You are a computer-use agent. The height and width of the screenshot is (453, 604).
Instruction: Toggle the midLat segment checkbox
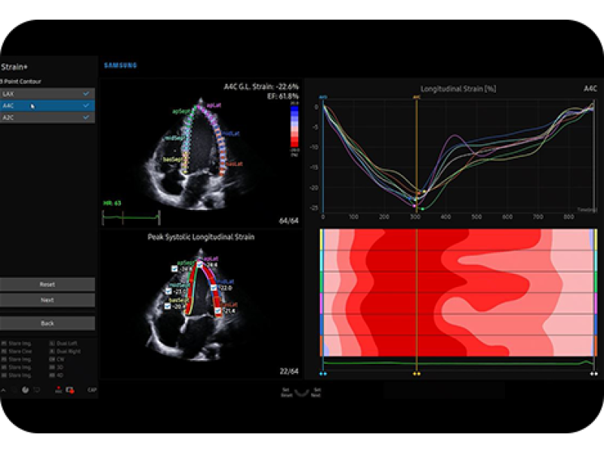(x=214, y=288)
